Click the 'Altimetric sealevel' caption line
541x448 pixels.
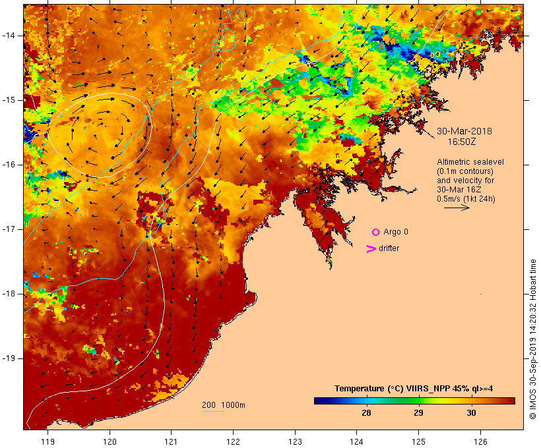click(470, 162)
